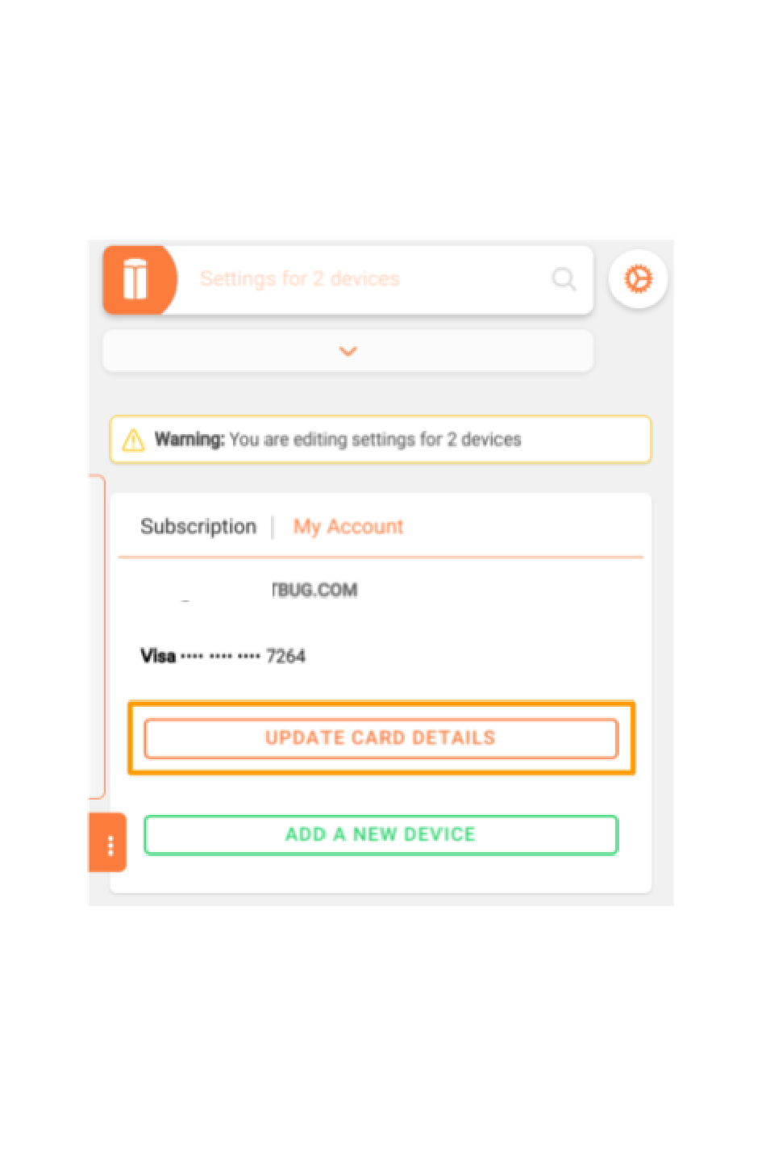766x1153 pixels.
Task: Click the bold Warning: label
Action: click(189, 440)
